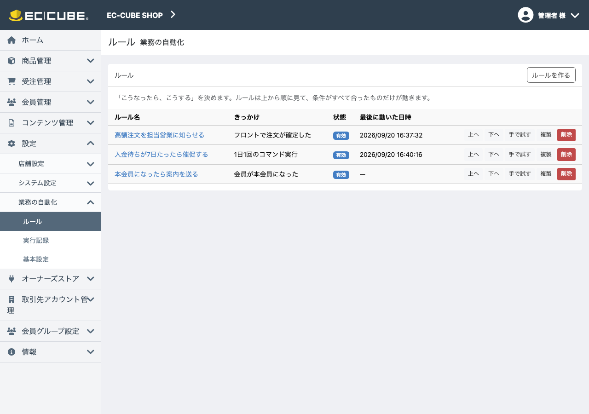Click the info icon beside 情報
The image size is (589, 414).
12,352
